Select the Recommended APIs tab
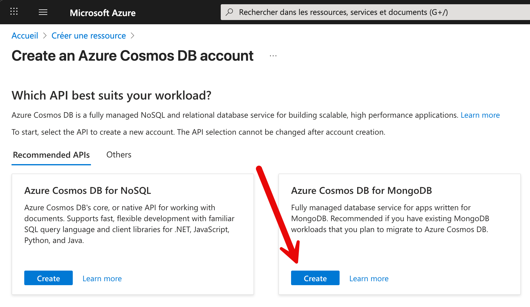This screenshot has width=530, height=307. coord(51,155)
